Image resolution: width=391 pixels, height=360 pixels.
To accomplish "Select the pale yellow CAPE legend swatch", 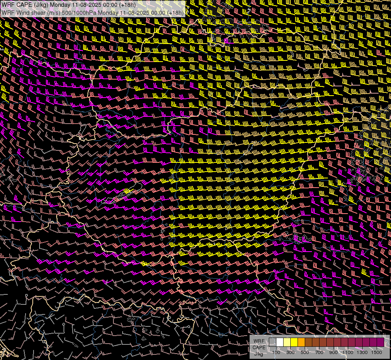I will (287, 342).
